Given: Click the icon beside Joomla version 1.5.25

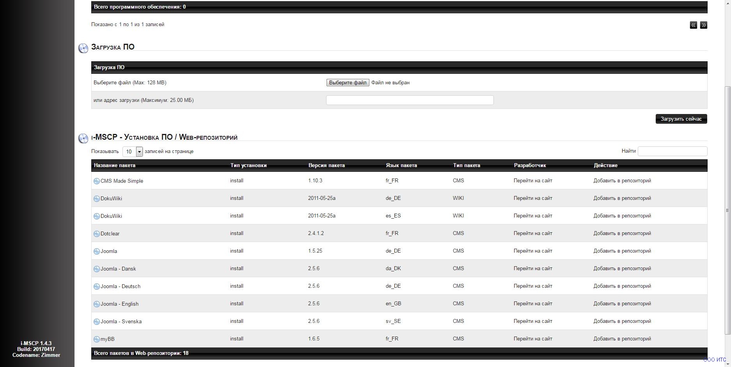Looking at the screenshot, I should [97, 251].
